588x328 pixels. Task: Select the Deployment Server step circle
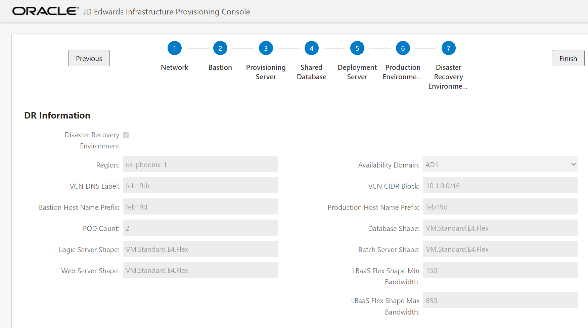357,48
